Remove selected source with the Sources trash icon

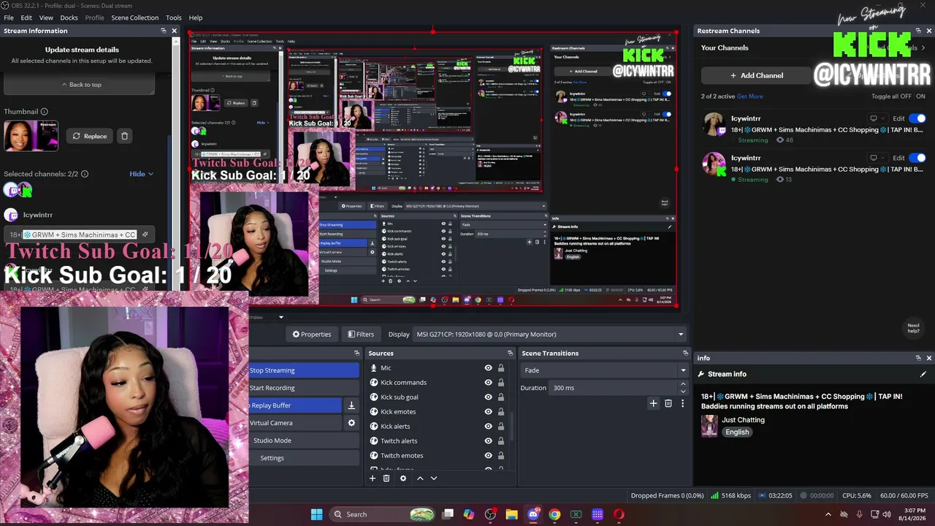[x=386, y=479]
